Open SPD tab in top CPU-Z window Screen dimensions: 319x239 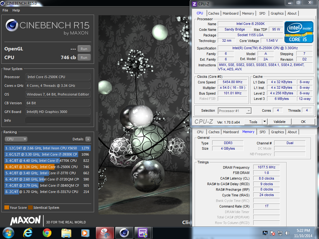pyautogui.click(x=262, y=13)
